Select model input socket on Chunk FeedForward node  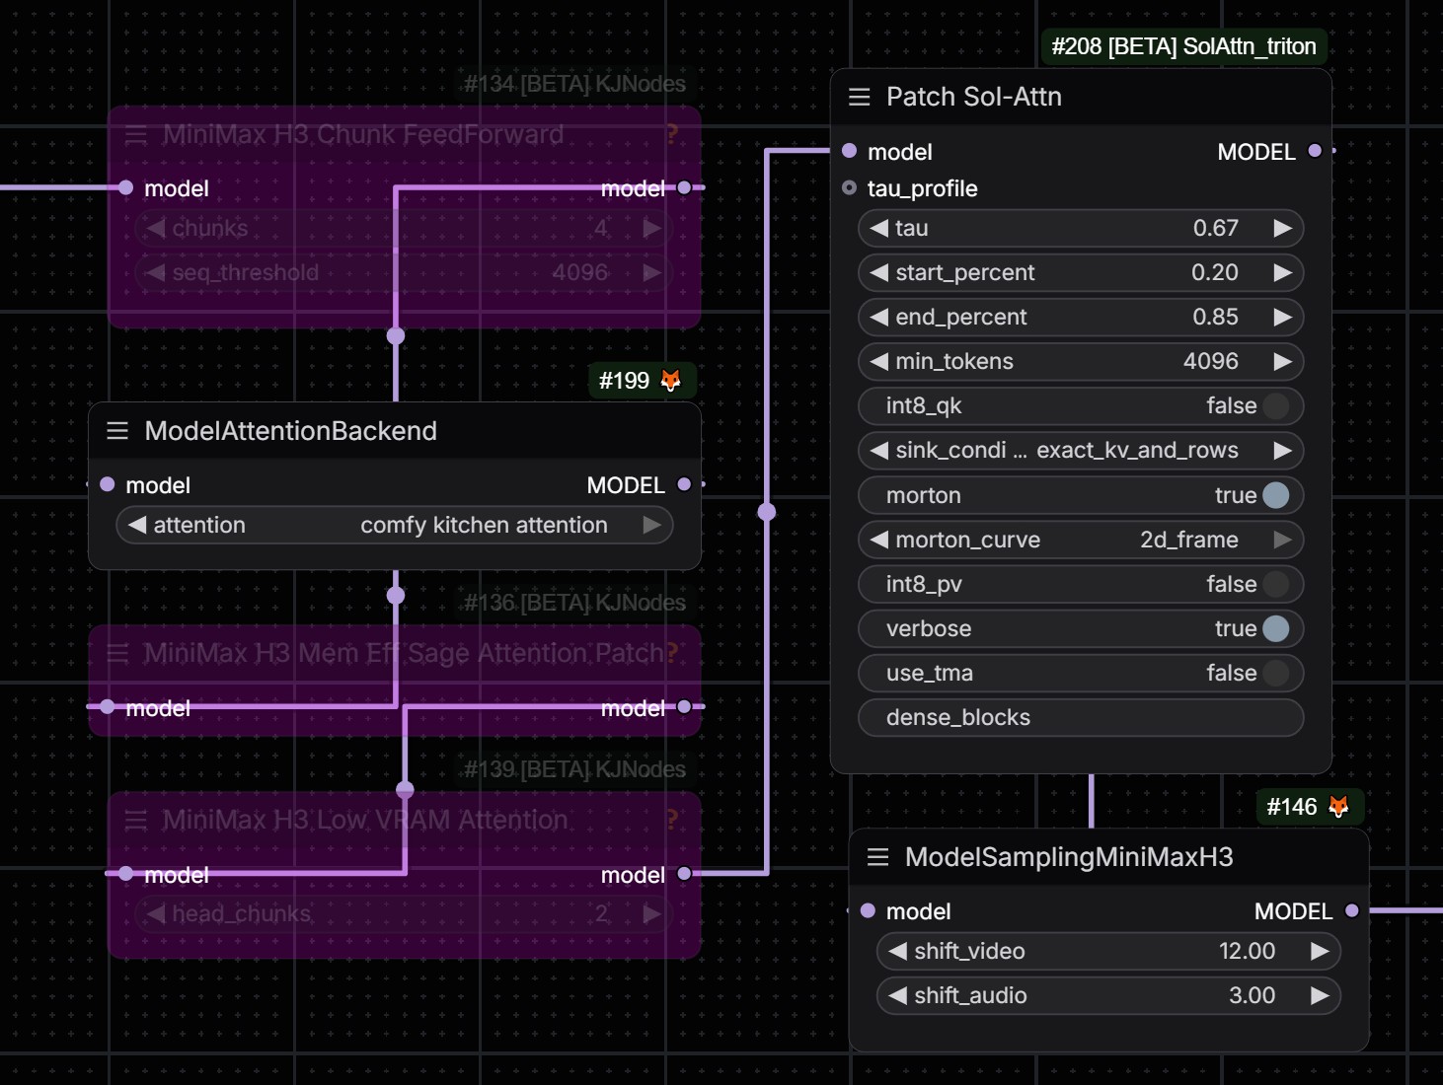(x=126, y=187)
